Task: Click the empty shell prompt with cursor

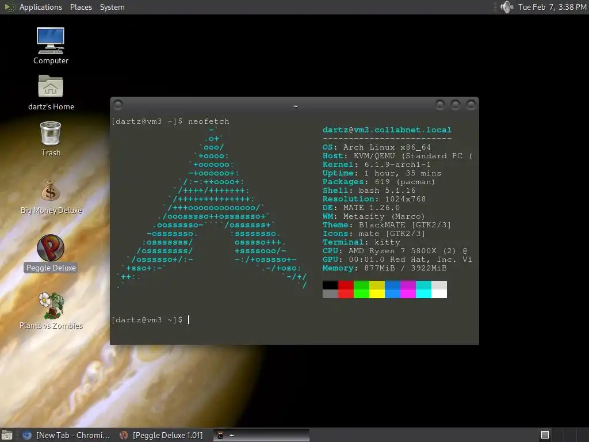Action: tap(151, 320)
